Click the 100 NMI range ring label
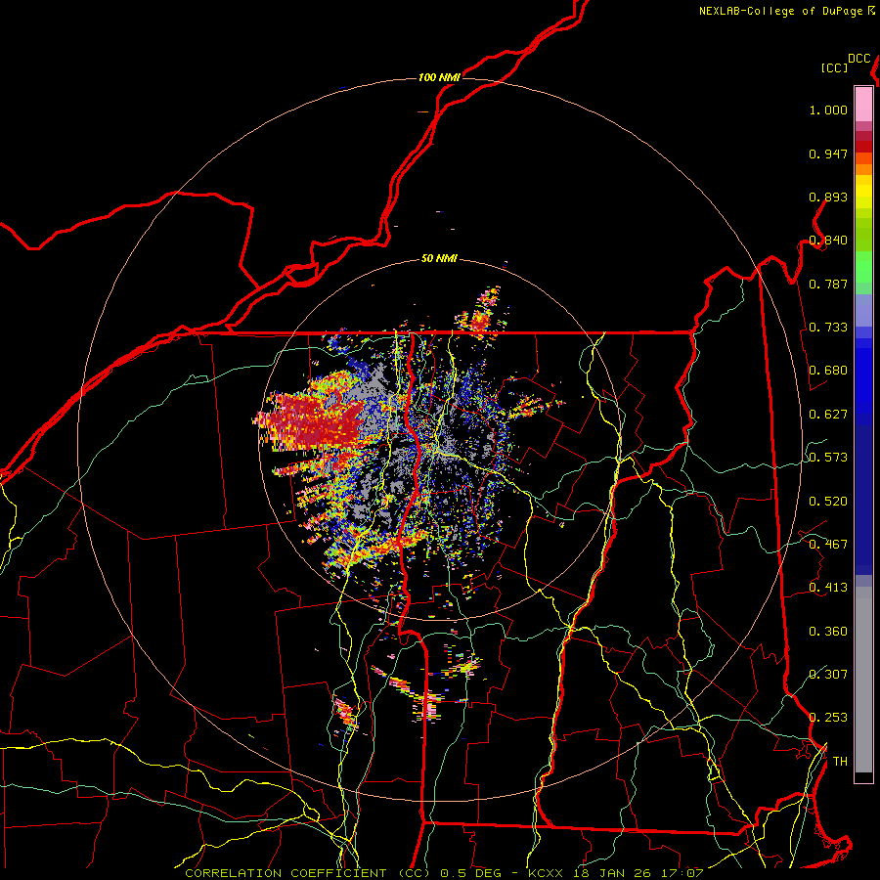Screen dimensions: 880x880 pyautogui.click(x=439, y=77)
